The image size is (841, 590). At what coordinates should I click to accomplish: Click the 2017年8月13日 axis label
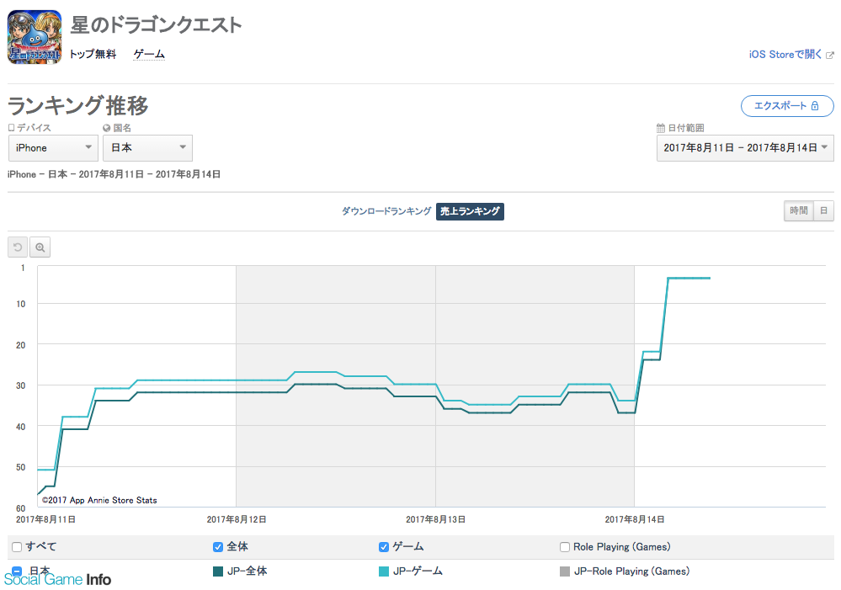click(435, 519)
